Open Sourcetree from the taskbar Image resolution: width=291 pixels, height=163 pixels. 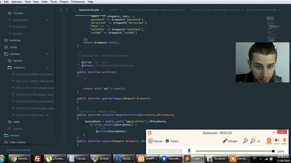(170, 159)
